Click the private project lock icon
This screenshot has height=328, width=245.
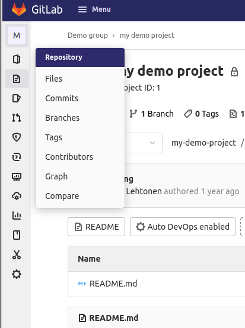click(234, 72)
